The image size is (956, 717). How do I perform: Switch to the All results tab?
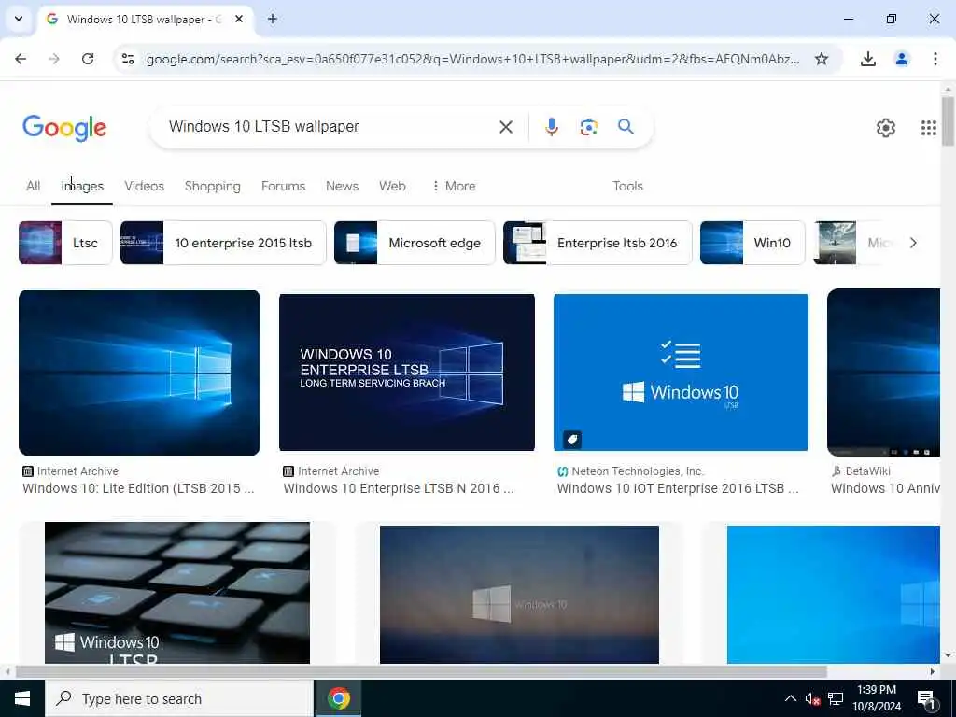point(33,186)
